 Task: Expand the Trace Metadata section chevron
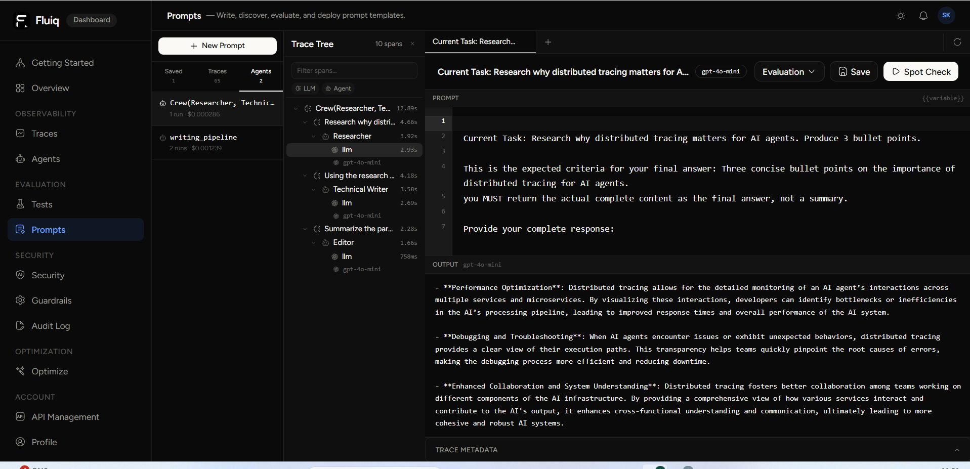[957, 450]
